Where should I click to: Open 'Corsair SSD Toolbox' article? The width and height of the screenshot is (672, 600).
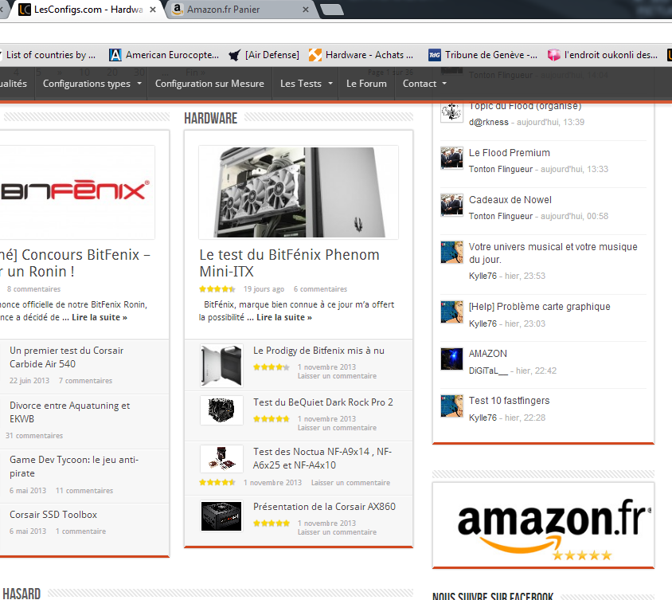click(53, 515)
